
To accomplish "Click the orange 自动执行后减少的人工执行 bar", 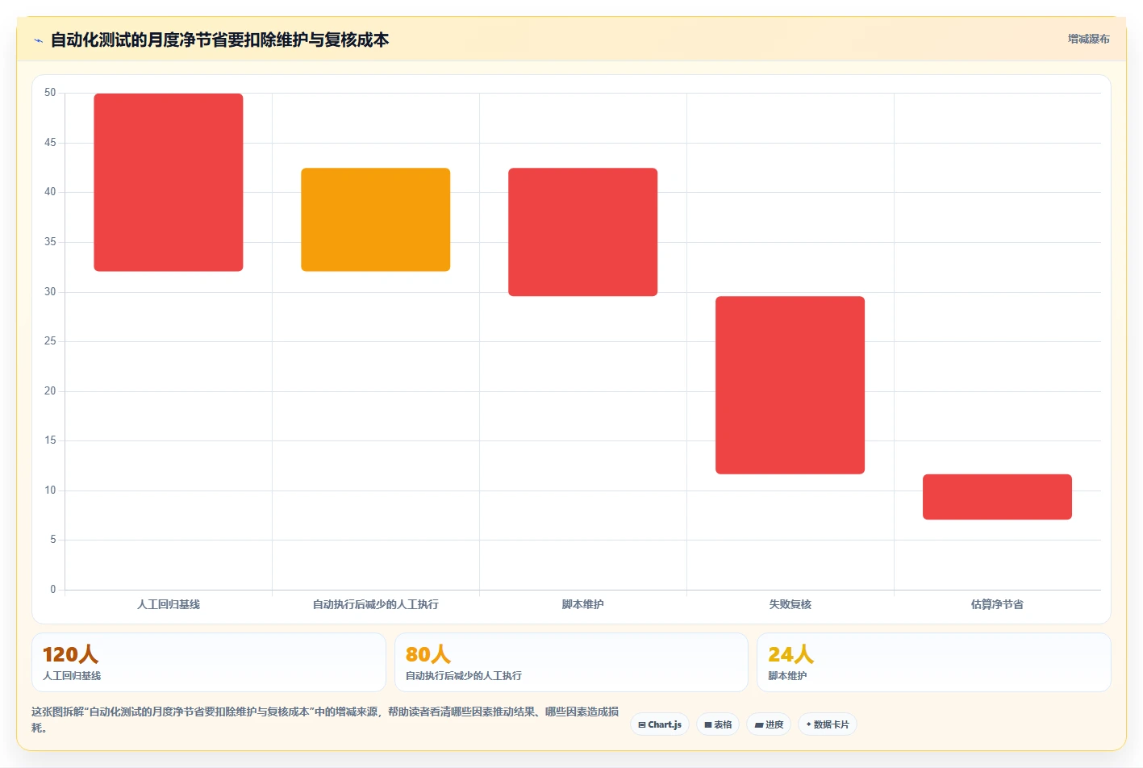I will (376, 219).
